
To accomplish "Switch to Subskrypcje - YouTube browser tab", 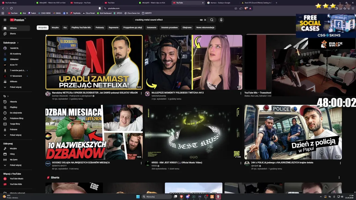I will coord(85,3).
